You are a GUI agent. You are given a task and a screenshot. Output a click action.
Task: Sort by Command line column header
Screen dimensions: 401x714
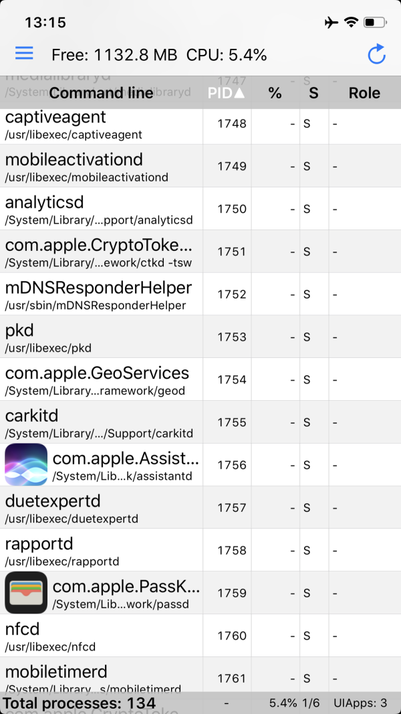pos(101,93)
